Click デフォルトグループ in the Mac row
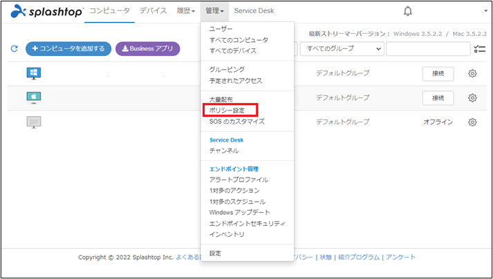The image size is (493, 279). click(x=343, y=97)
